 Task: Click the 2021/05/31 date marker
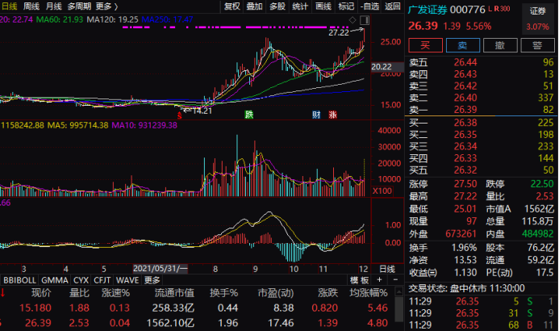point(160,269)
